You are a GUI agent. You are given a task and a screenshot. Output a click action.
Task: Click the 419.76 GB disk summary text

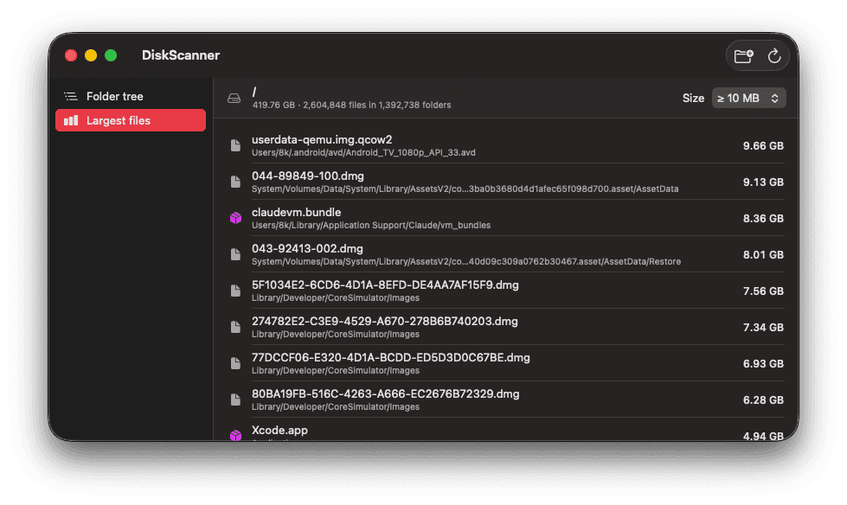tap(351, 105)
